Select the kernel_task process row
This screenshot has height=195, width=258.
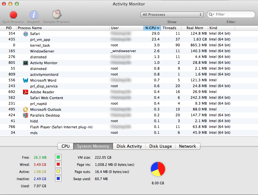point(129,45)
